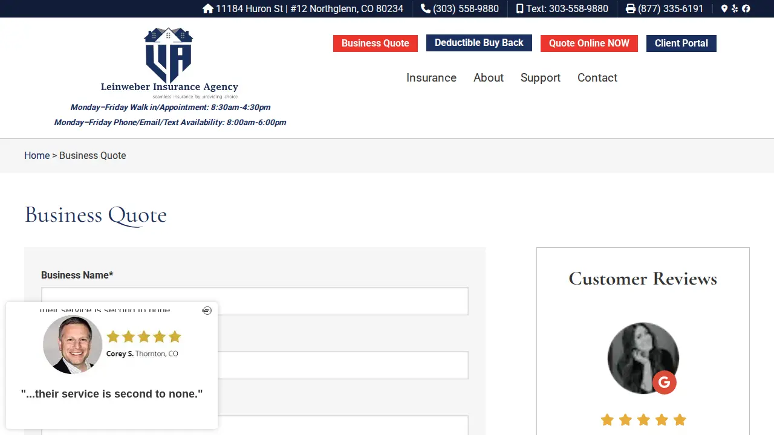774x435 pixels.
Task: Click the Customer Reviews heading
Action: coord(643,279)
